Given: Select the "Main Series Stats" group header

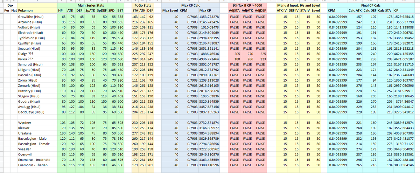Looking at the screenshot, I should tap(90, 6).
